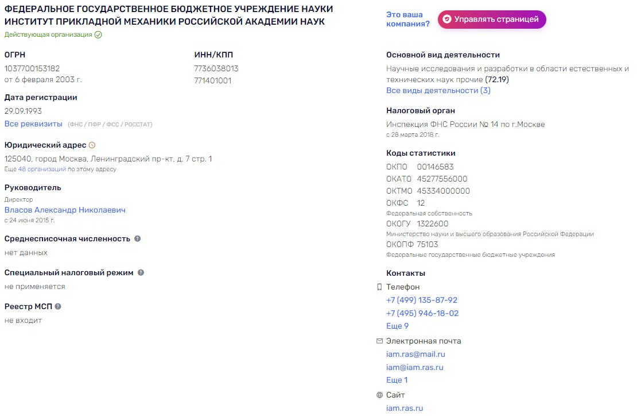Click the green active organization checkmark icon
Screen dimensions: 637x416
pyautogui.click(x=98, y=35)
